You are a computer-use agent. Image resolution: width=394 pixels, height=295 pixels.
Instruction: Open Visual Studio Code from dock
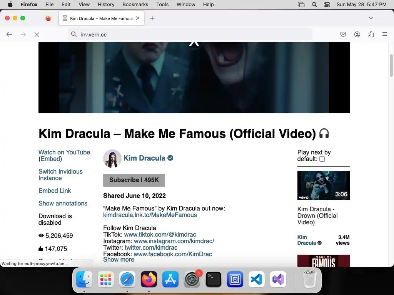257,279
